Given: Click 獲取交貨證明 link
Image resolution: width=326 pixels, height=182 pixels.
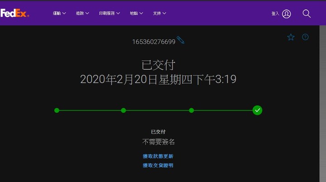Looking at the screenshot, I should point(158,165).
